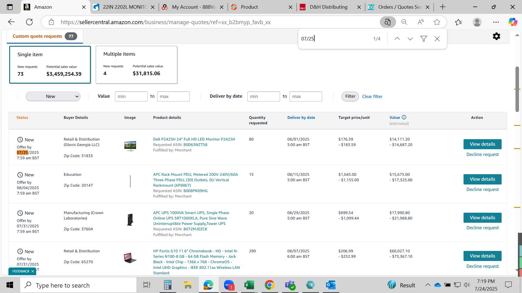Open Zoom from the taskbar
This screenshot has height=293, width=522.
click(229, 285)
